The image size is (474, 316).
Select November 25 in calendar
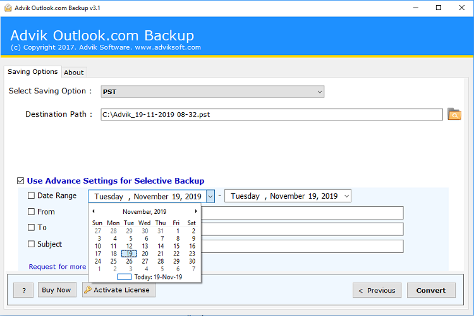point(113,261)
